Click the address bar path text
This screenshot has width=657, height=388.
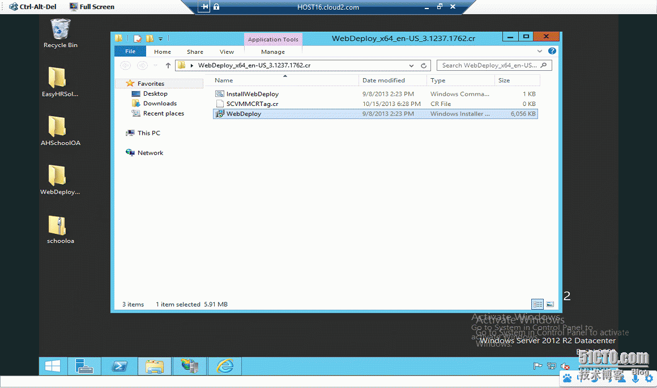(x=254, y=65)
